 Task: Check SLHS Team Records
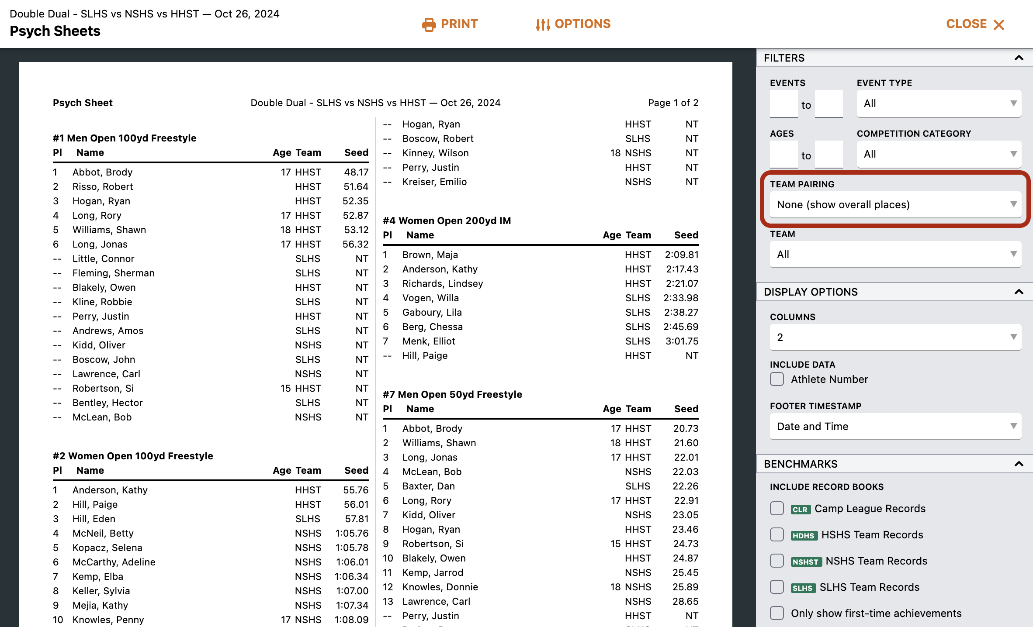click(777, 587)
